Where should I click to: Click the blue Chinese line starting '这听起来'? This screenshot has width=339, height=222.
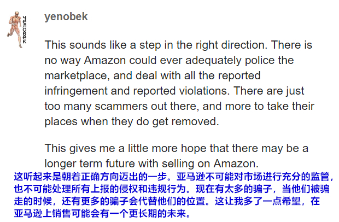[x=173, y=177]
